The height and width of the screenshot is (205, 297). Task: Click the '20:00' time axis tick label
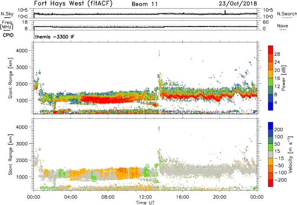(x=220, y=197)
